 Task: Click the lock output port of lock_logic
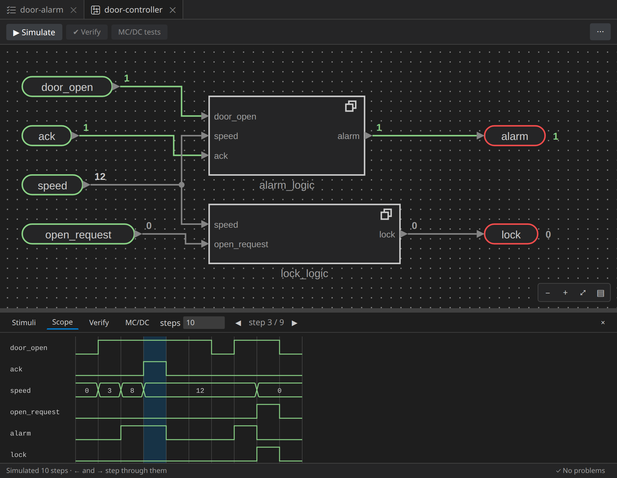404,234
